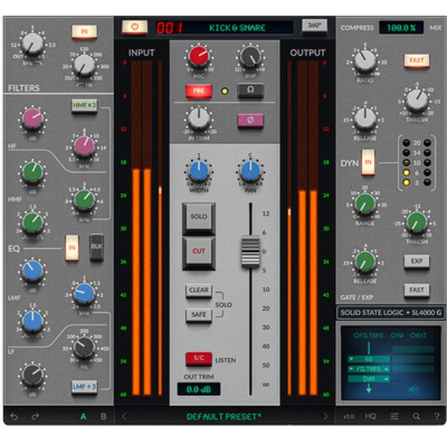Toggle the PRE mic preamp button
447x447 pixels.
pos(199,91)
